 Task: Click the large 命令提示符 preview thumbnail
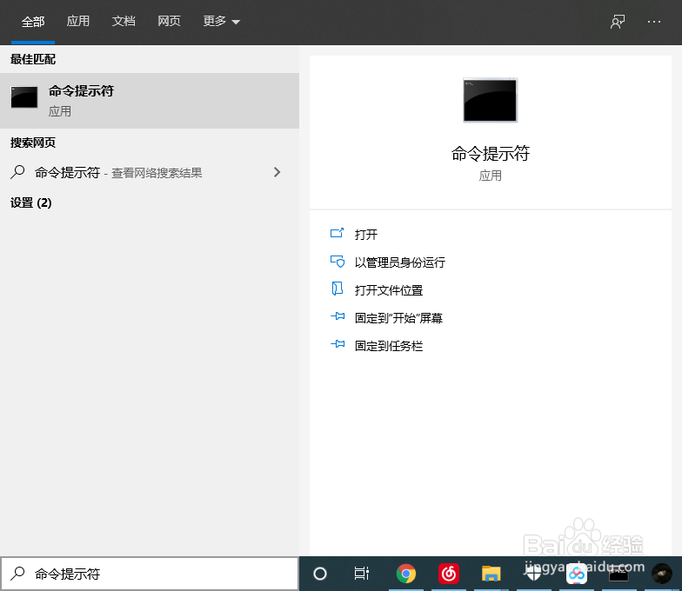491,100
